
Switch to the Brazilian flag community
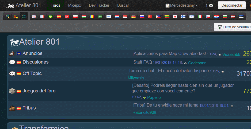[x=51, y=17]
